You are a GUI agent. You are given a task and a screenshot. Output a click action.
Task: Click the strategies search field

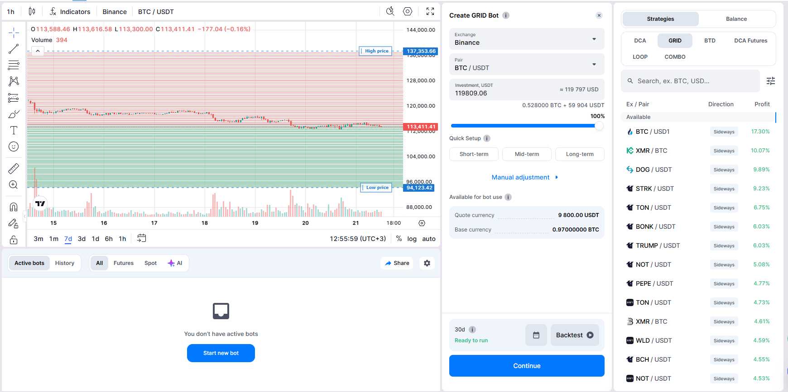point(690,81)
